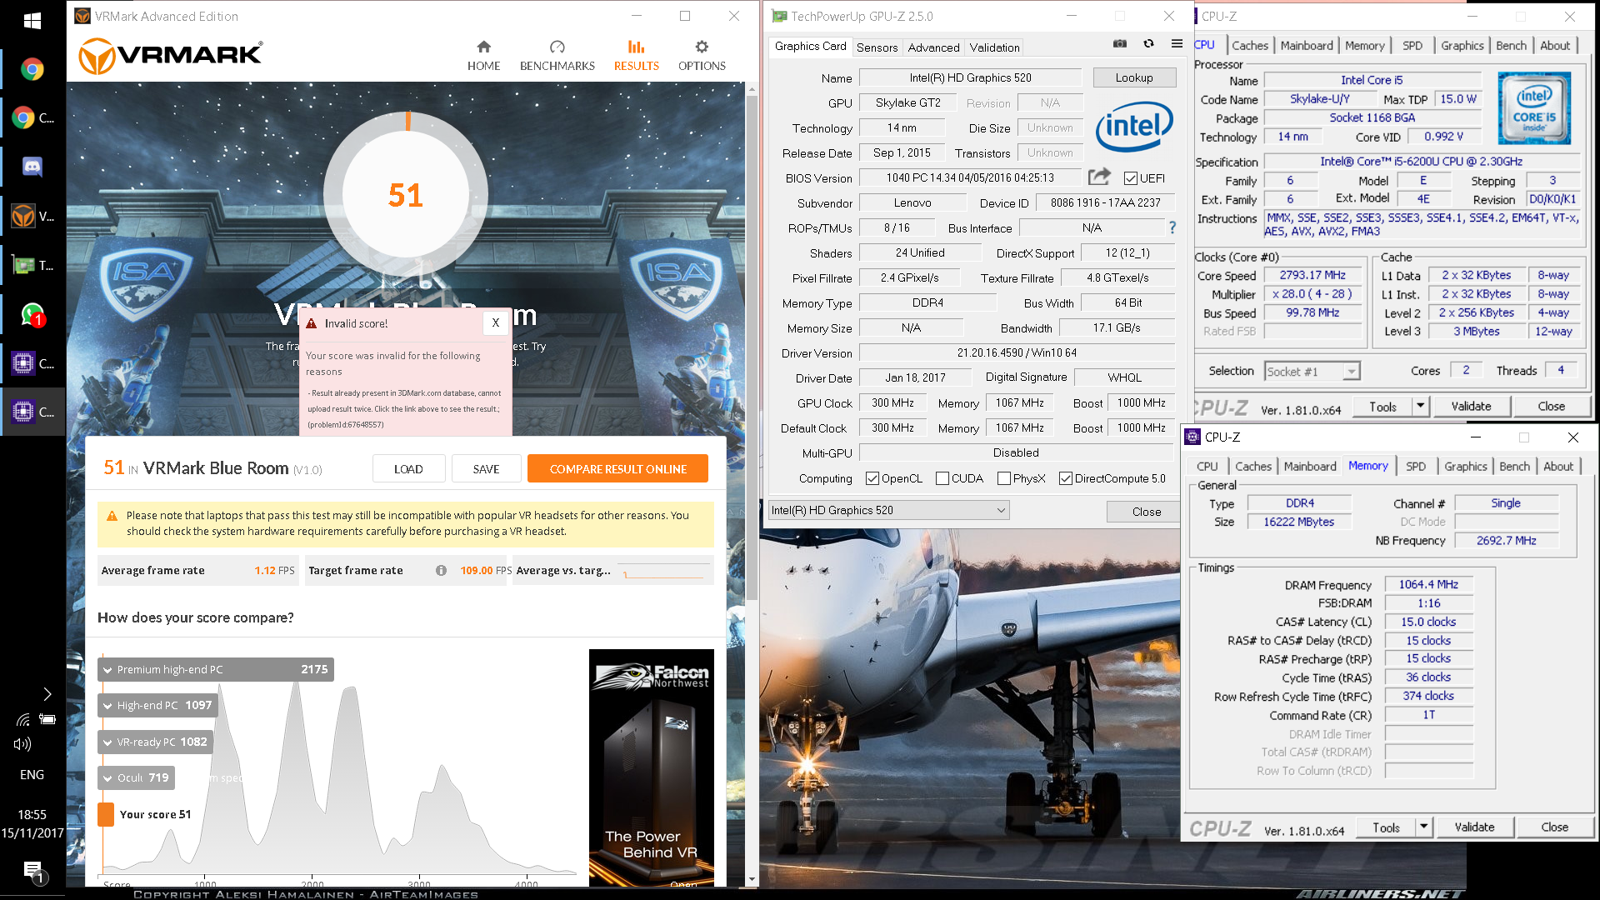
Task: Click the Falcon Northwest advertisement
Action: tap(651, 767)
